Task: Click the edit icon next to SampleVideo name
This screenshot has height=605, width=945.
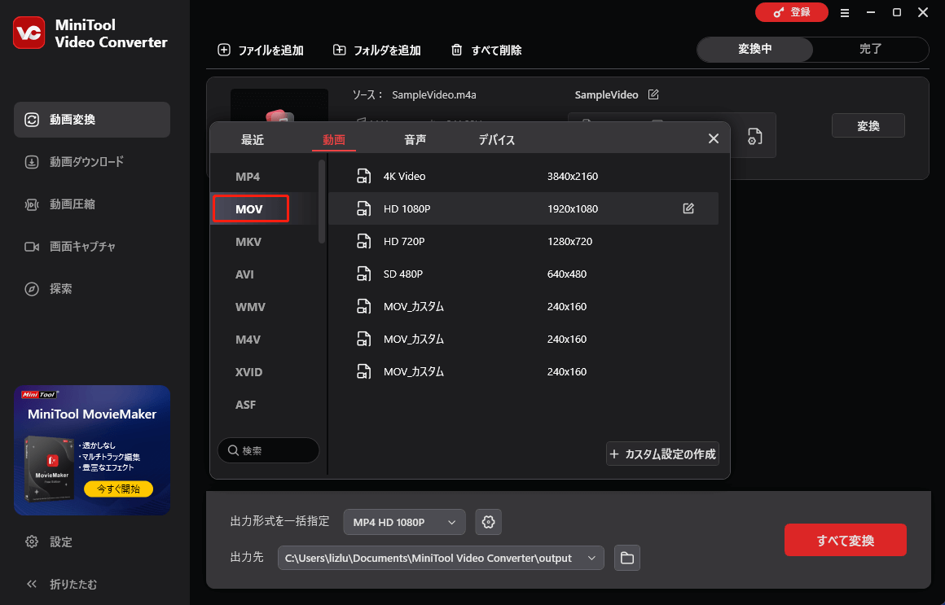Action: click(653, 94)
